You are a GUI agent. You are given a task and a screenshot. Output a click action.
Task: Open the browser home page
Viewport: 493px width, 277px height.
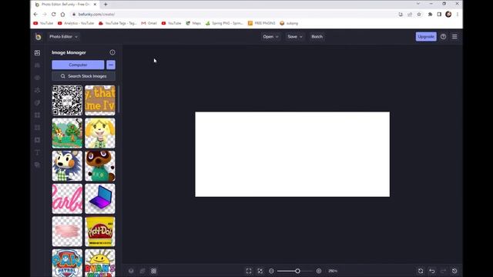(62, 14)
